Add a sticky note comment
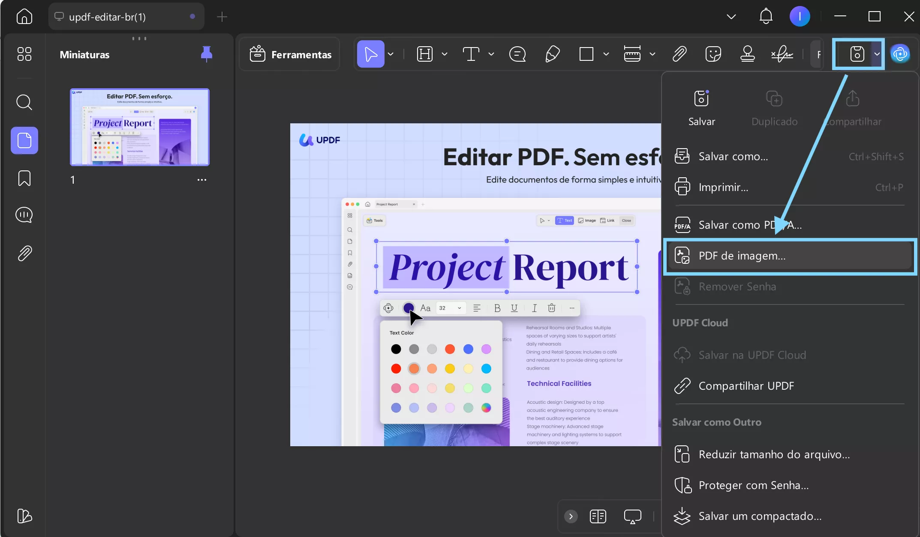Screen dimensions: 920x537 click(517, 54)
